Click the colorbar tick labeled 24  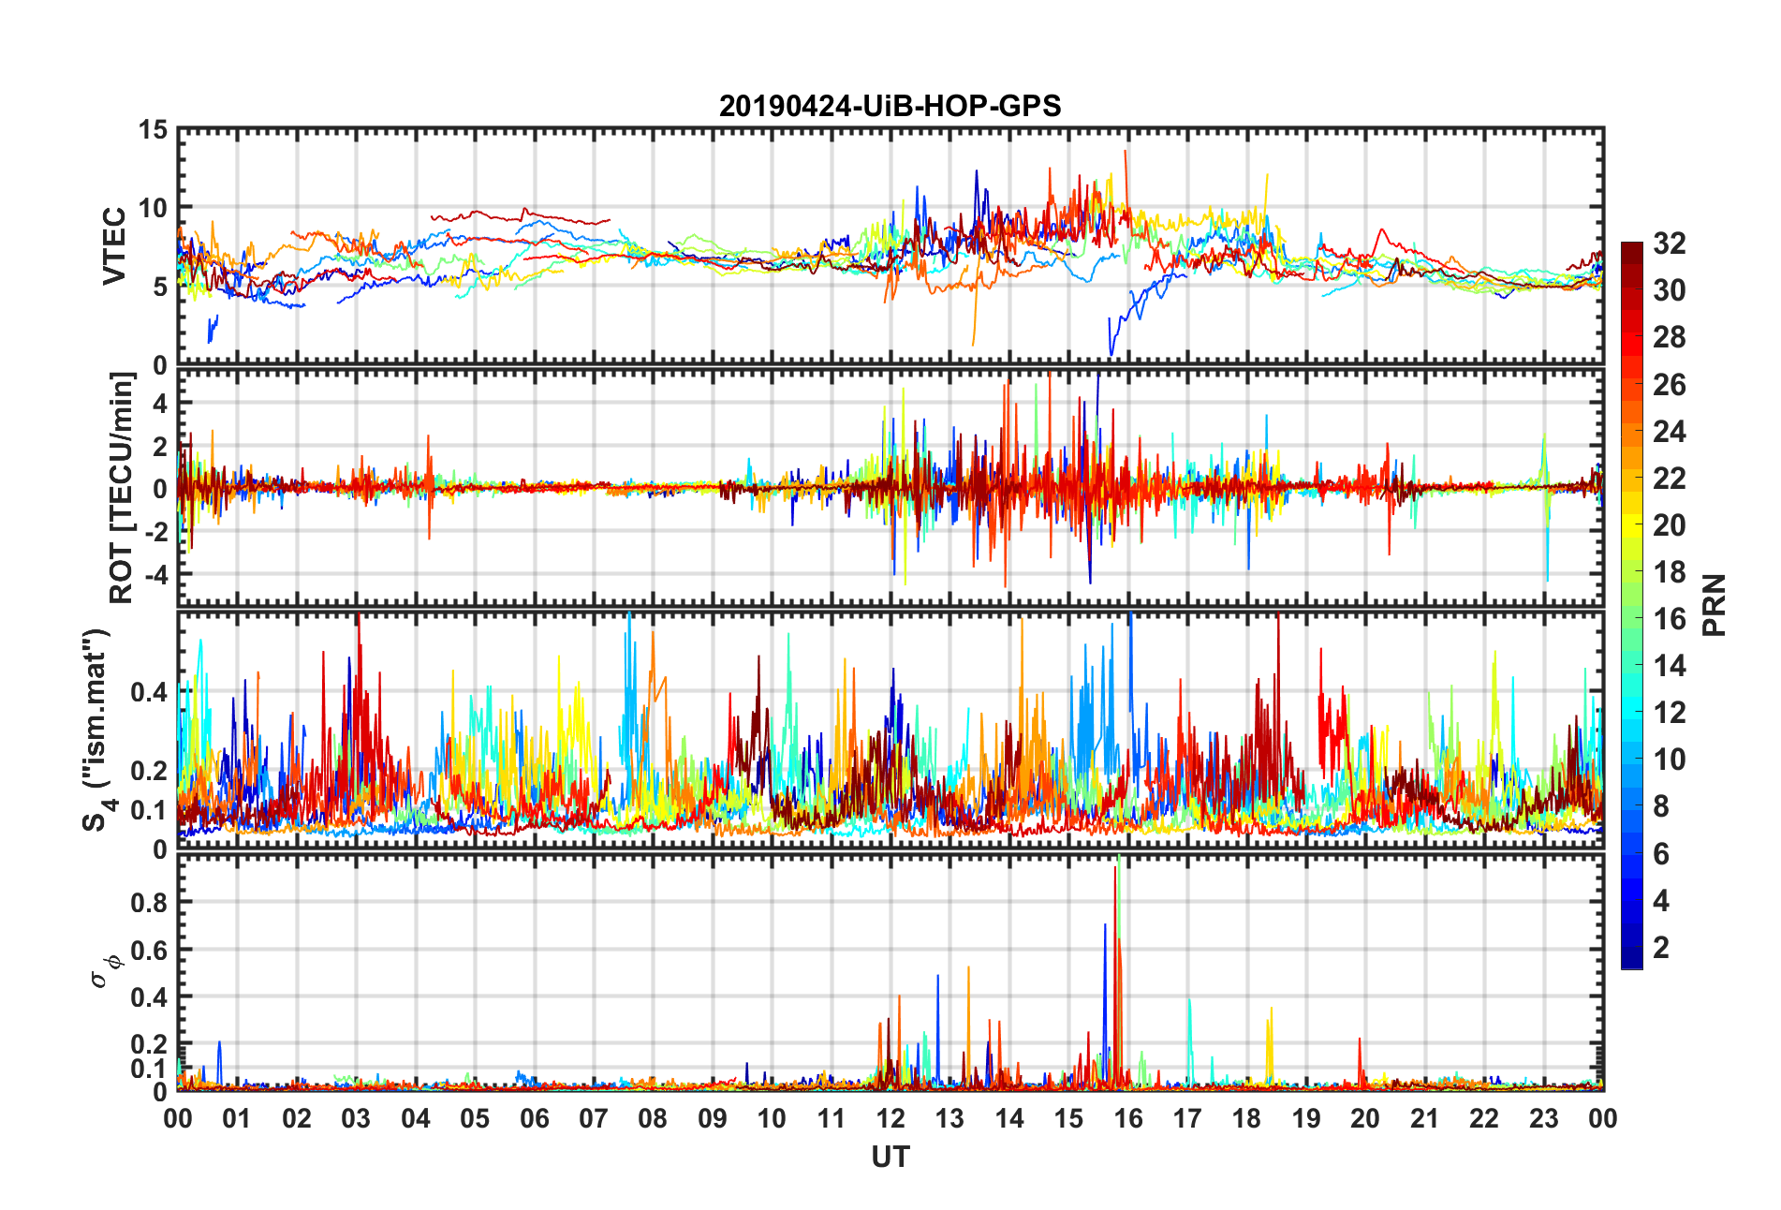click(x=1670, y=432)
